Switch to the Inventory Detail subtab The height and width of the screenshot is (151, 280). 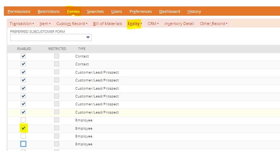pos(179,24)
